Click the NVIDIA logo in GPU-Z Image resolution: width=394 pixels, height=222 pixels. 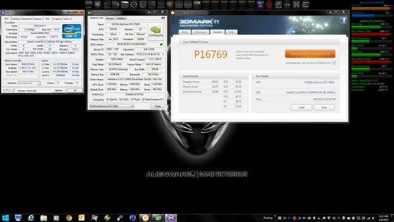coord(156,31)
